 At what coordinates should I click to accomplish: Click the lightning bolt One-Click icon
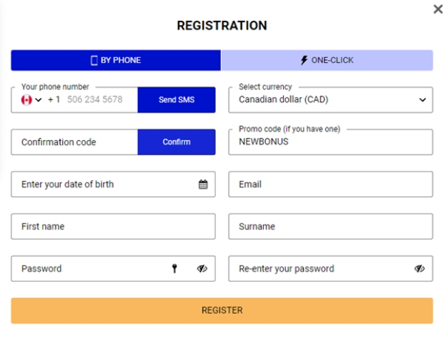304,60
